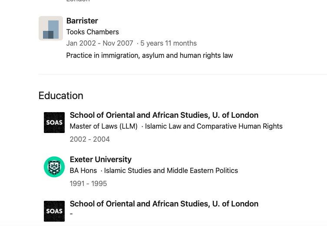Screen dimensions: 327x226
Task: Select the 5 years 11 months duration text
Action: pos(168,43)
